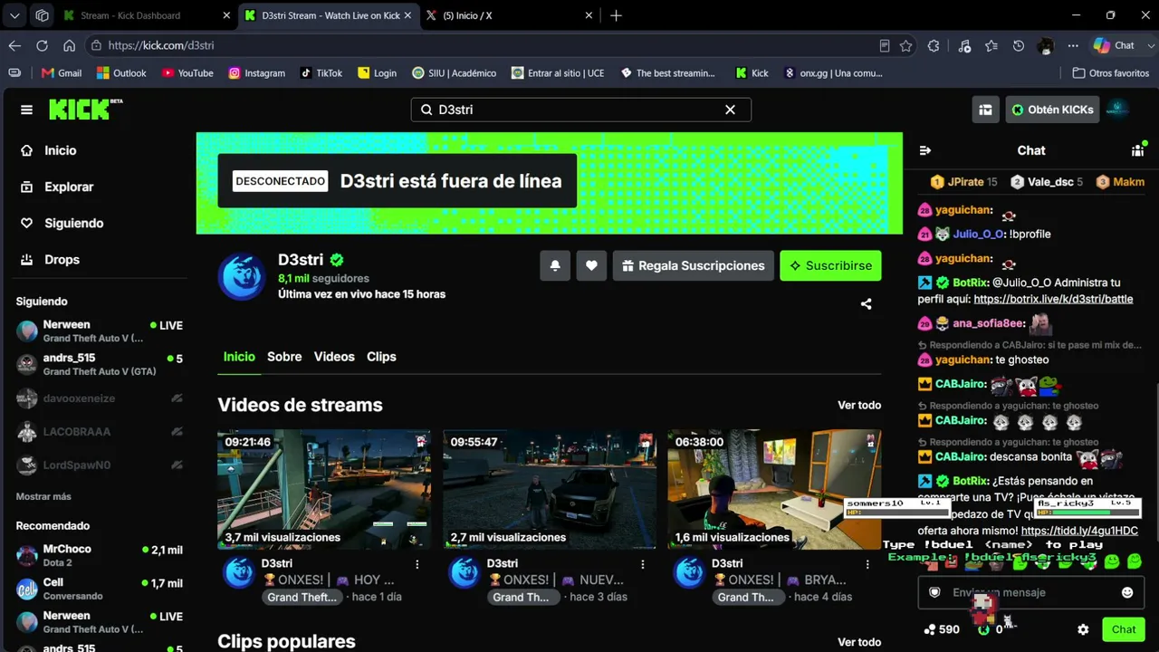The height and width of the screenshot is (652, 1159).
Task: Open options menu for the 09:21:46 video
Action: [417, 563]
